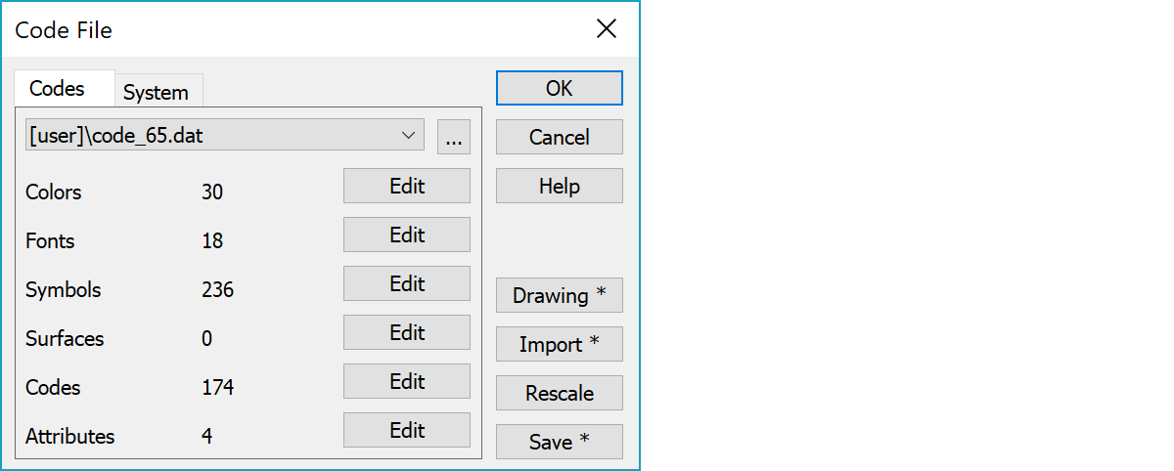
Task: Open the Fonts Edit button
Action: pos(406,235)
